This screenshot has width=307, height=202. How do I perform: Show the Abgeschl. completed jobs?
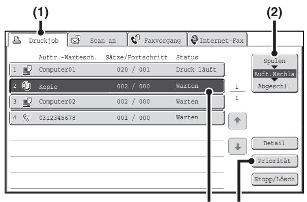point(274,86)
